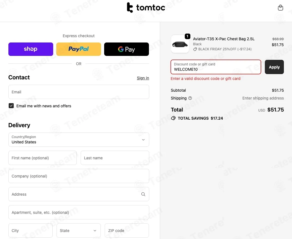Image resolution: width=292 pixels, height=239 pixels.
Task: Click the quantity badge on product image
Action: click(187, 36)
